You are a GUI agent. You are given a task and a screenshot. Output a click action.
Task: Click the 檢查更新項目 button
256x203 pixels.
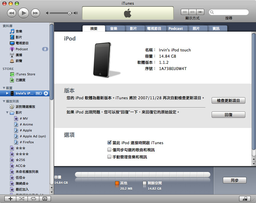pyautogui.click(x=228, y=101)
